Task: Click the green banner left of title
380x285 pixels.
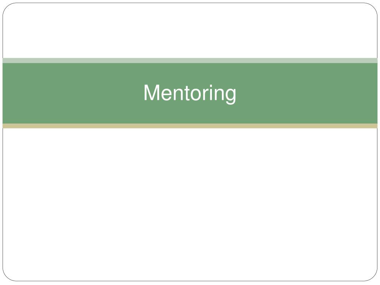Action: click(x=73, y=93)
